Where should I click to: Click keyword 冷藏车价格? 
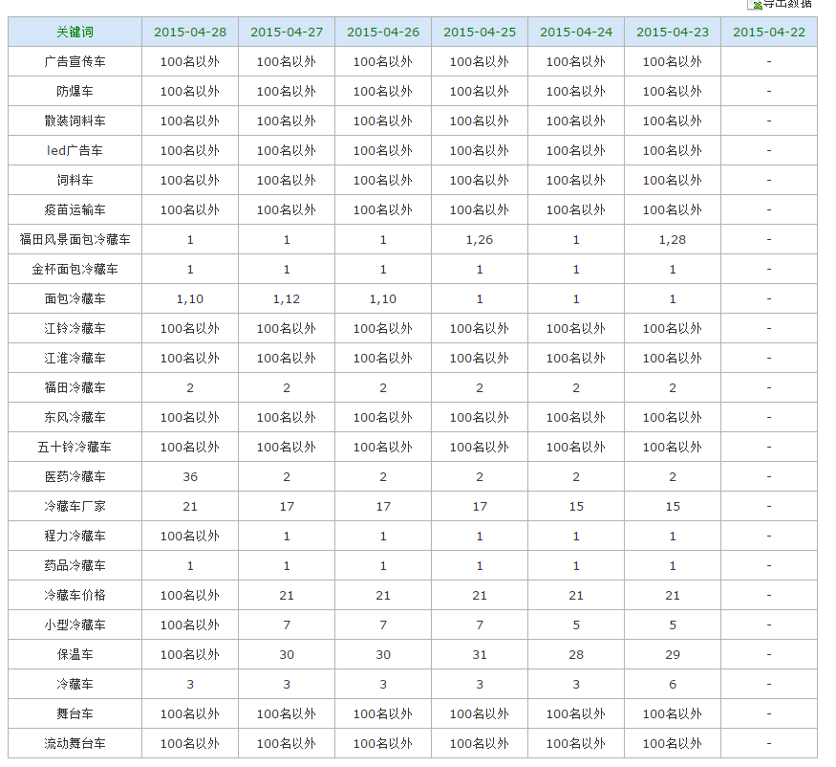click(75, 595)
